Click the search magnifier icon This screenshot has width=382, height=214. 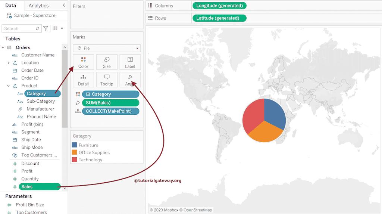37,28
